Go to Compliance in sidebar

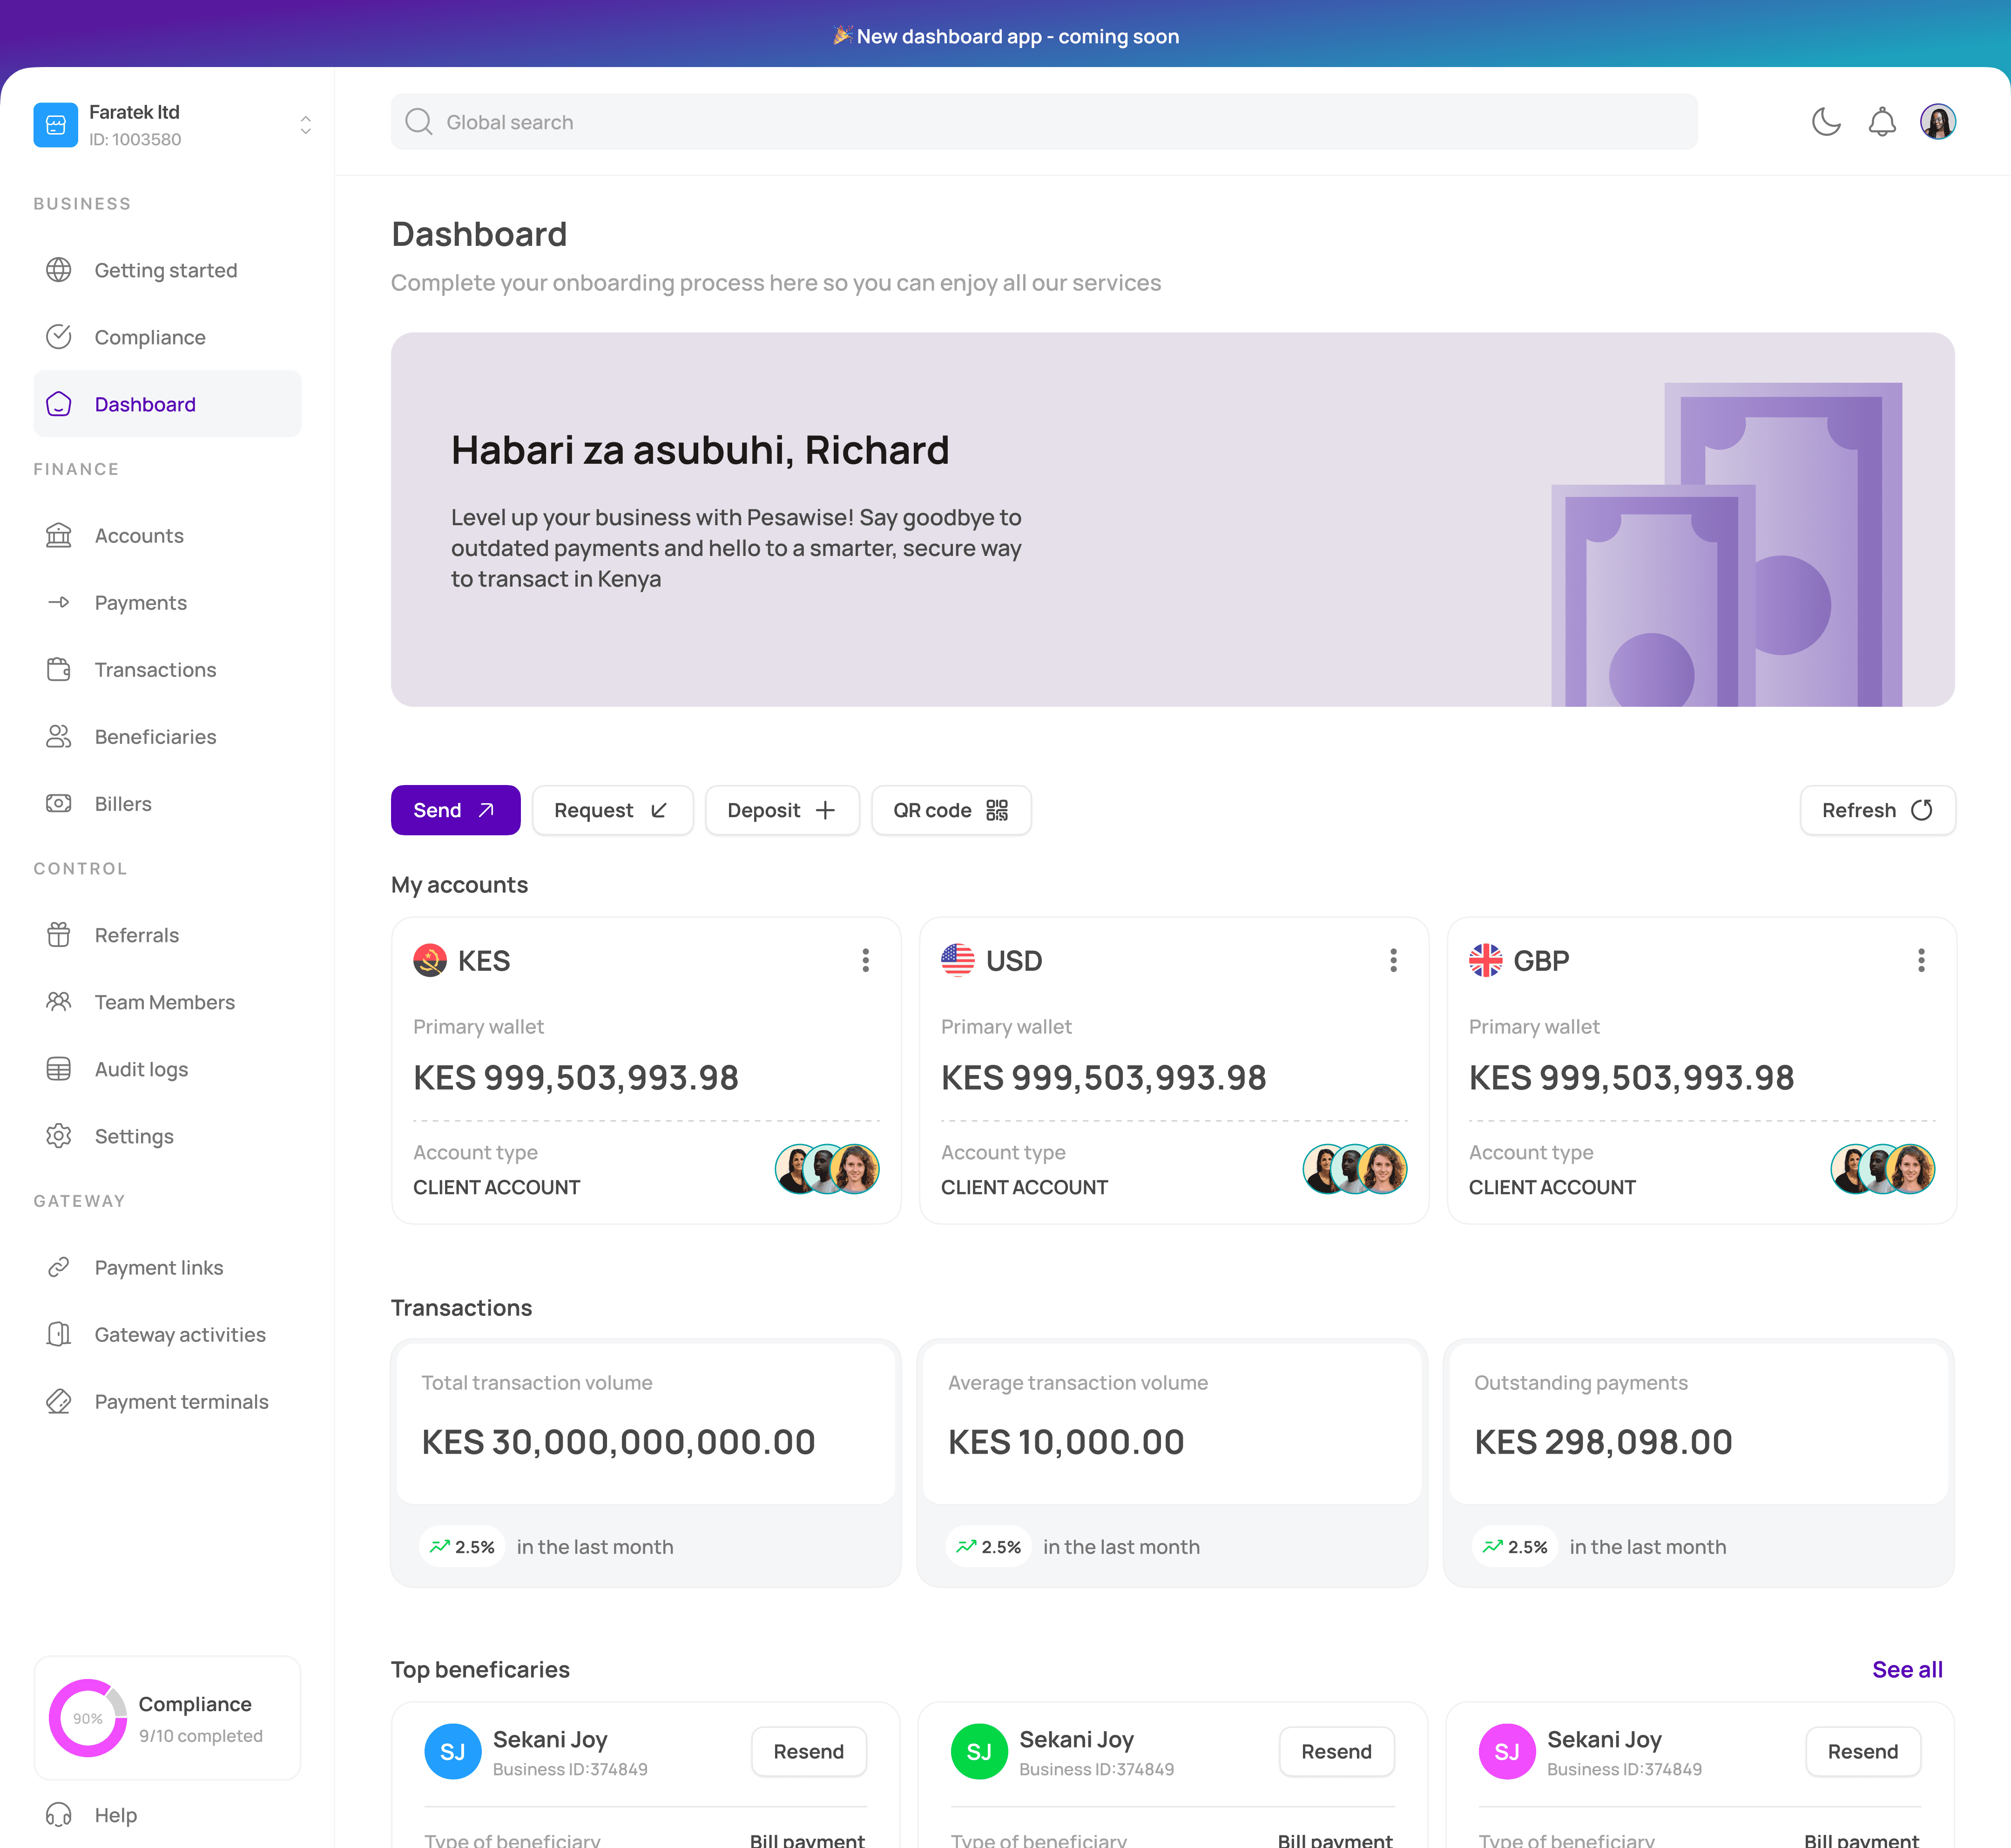150,337
